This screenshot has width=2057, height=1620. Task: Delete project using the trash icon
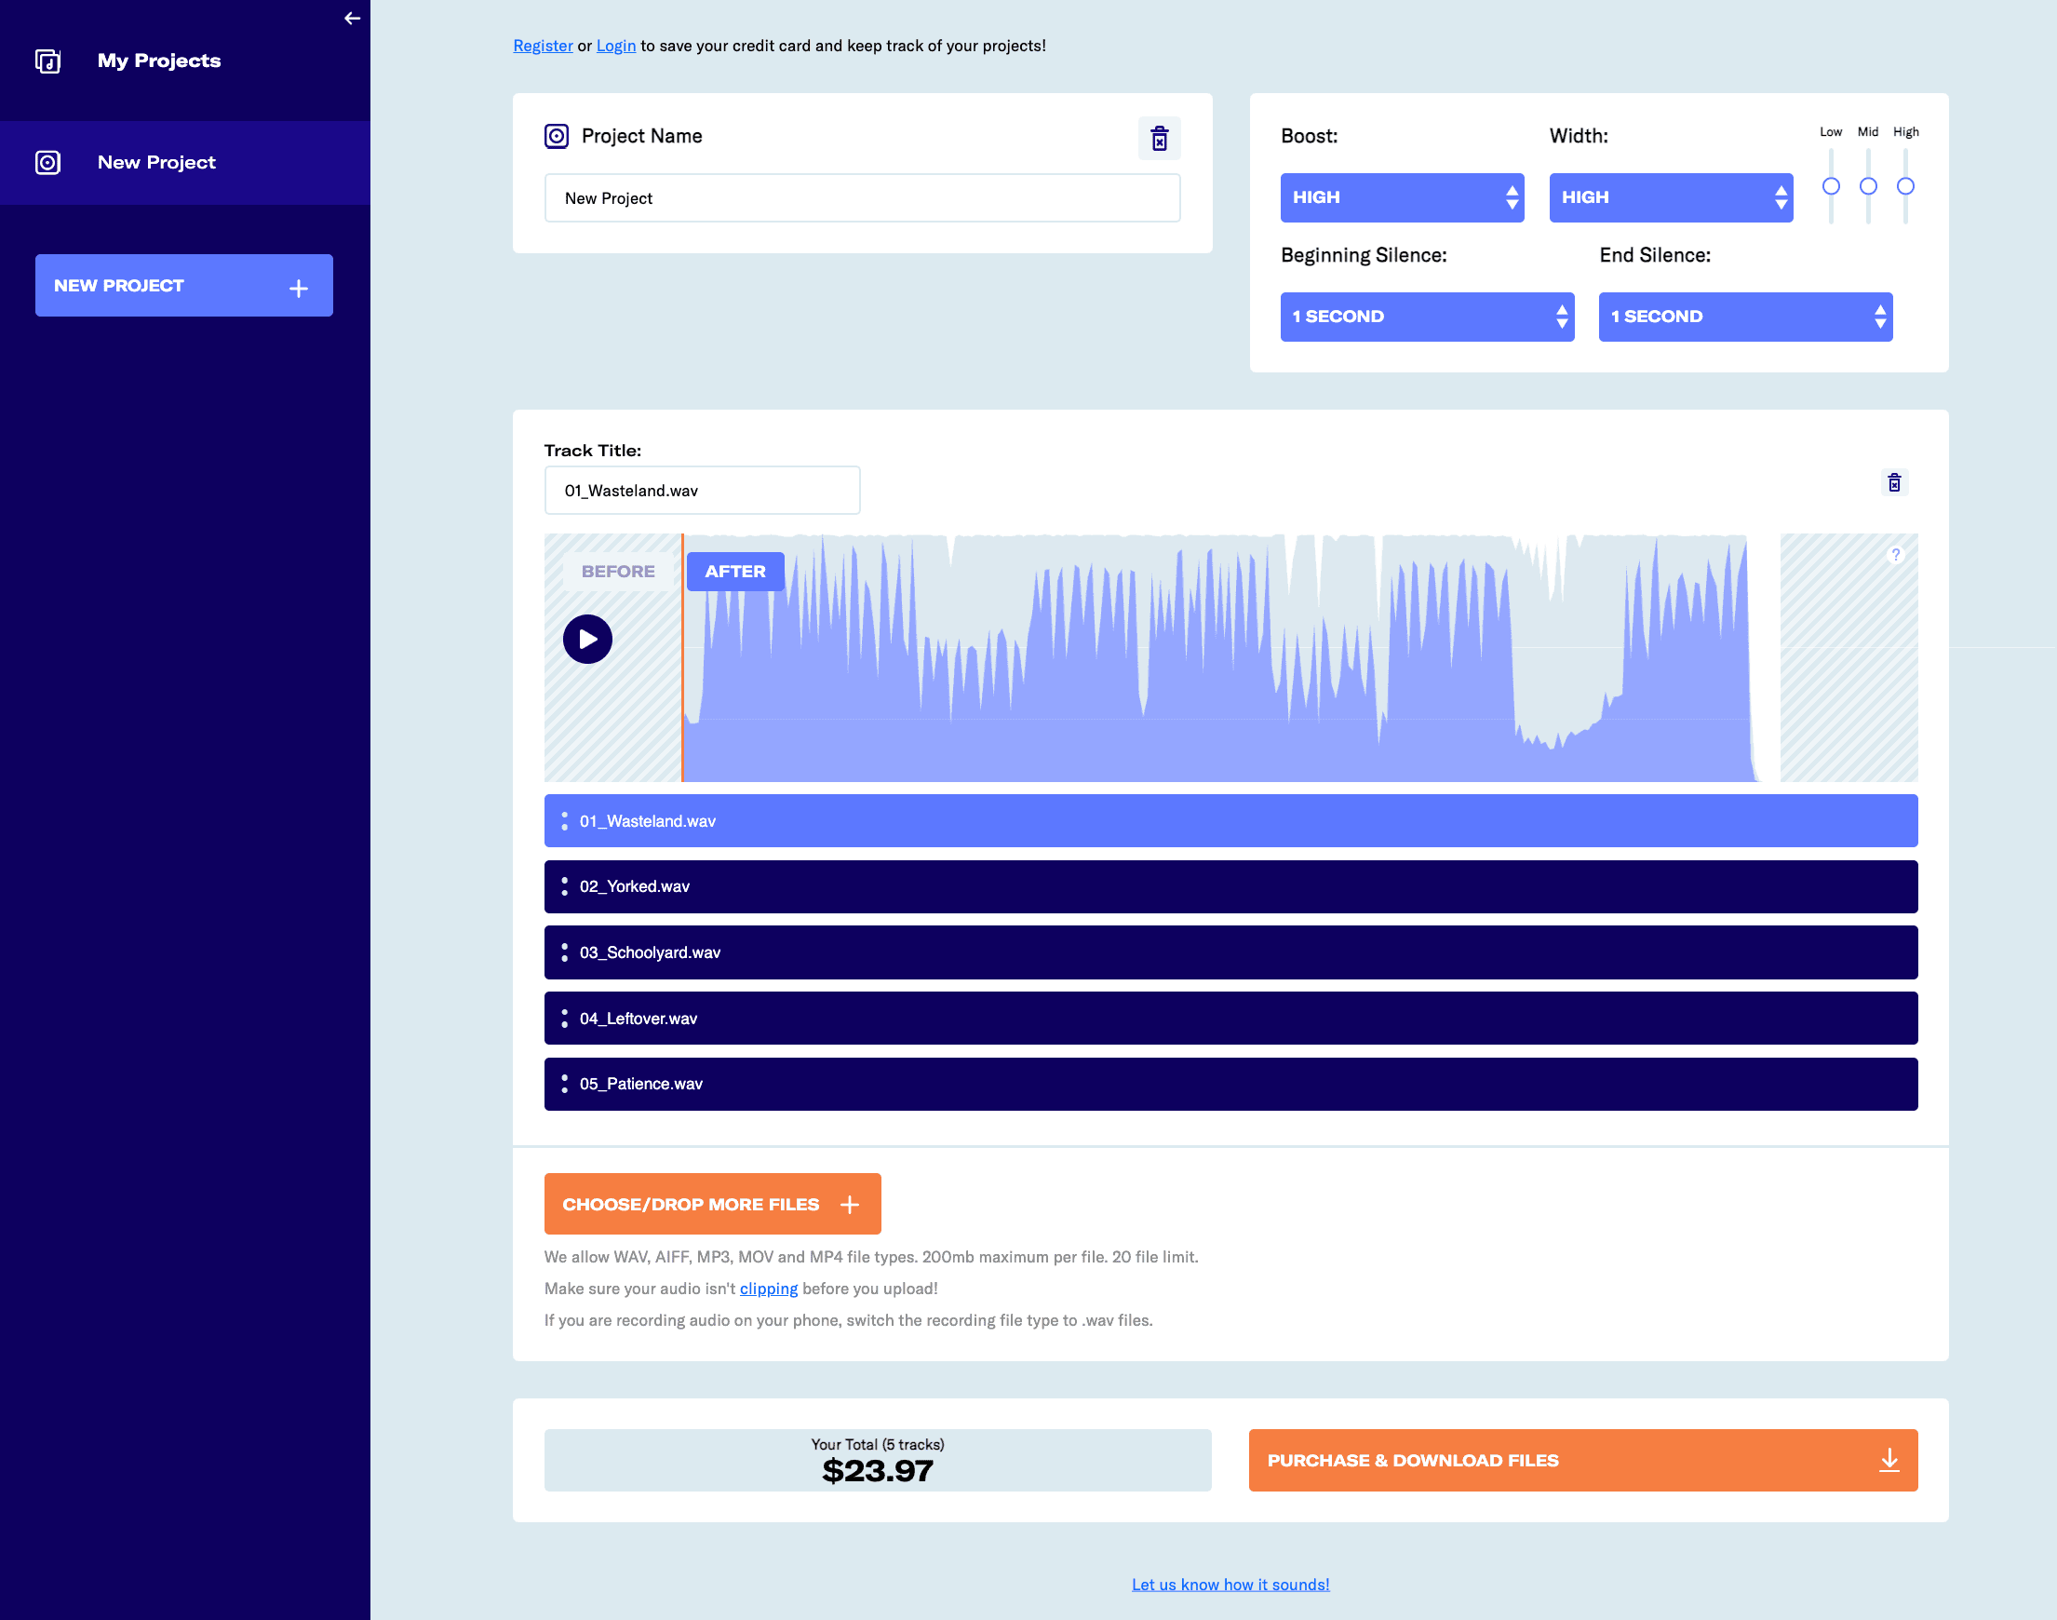(x=1159, y=139)
